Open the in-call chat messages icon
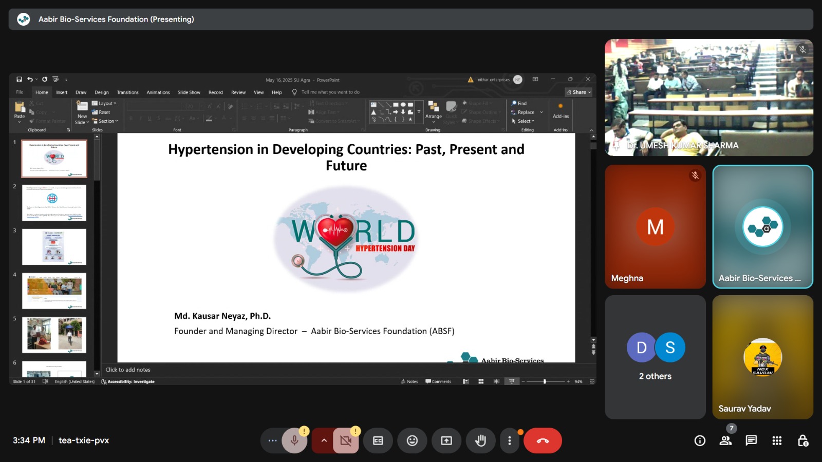The width and height of the screenshot is (822, 462). pos(751,440)
